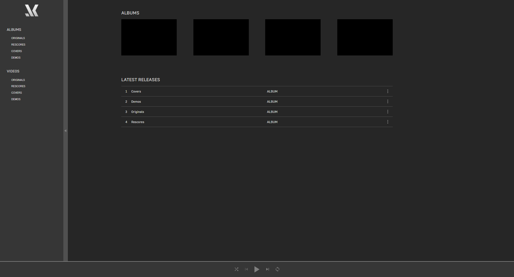Open the first album thumbnail
Viewport: 514px width, 277px height.
149,37
